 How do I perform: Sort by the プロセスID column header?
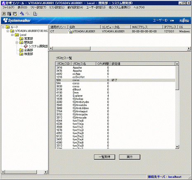64,64
